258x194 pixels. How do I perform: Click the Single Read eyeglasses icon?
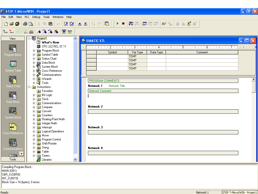click(x=164, y=24)
